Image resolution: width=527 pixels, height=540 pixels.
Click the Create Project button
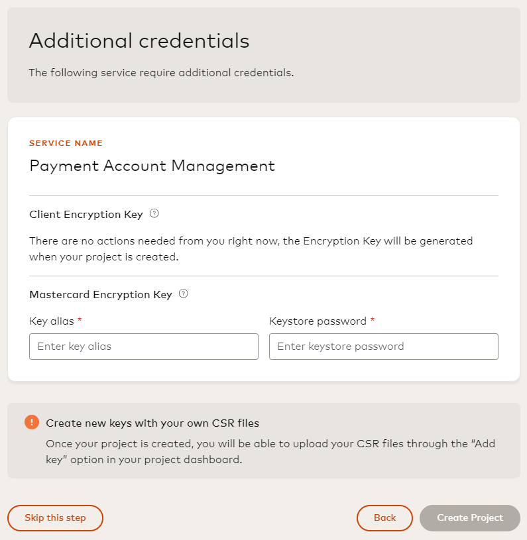coord(469,518)
